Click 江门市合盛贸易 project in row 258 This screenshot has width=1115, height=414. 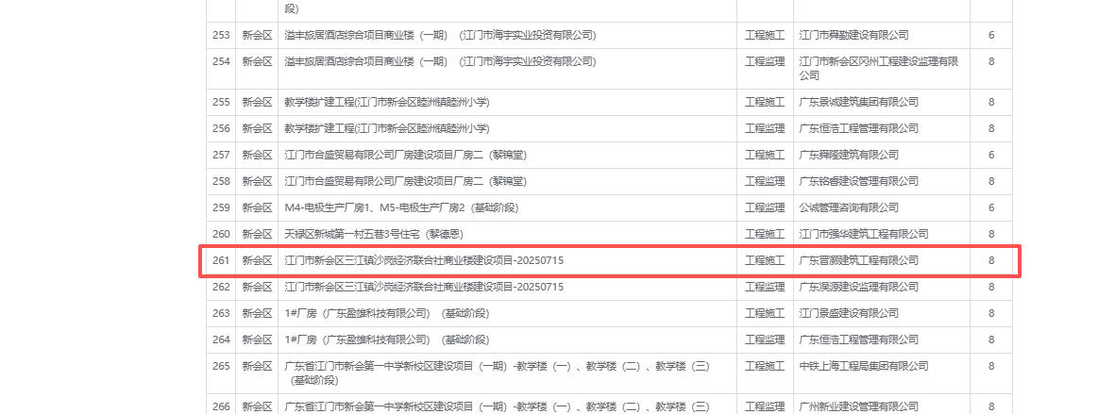[x=405, y=181]
